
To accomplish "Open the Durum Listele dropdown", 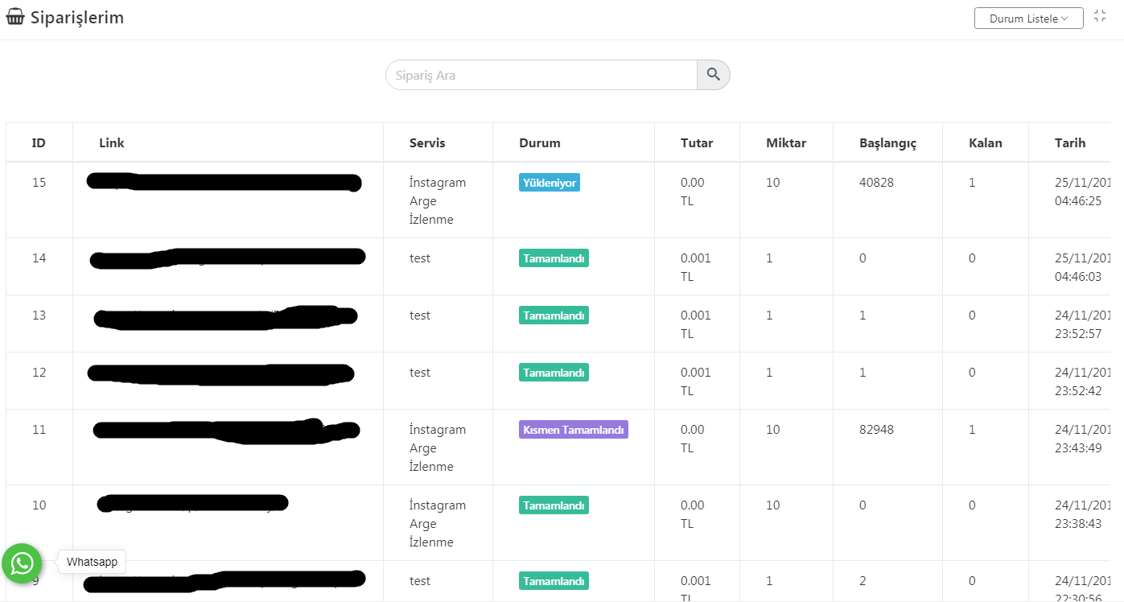I will (1028, 19).
